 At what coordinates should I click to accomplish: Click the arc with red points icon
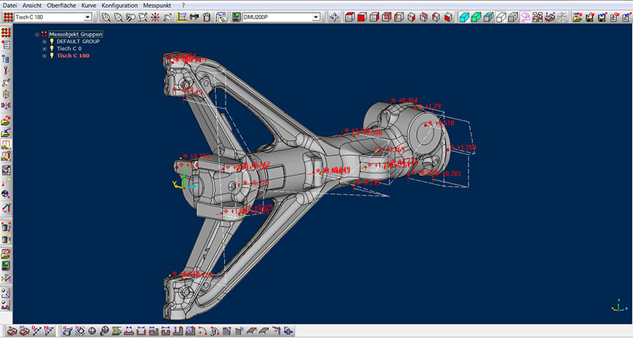[203, 331]
